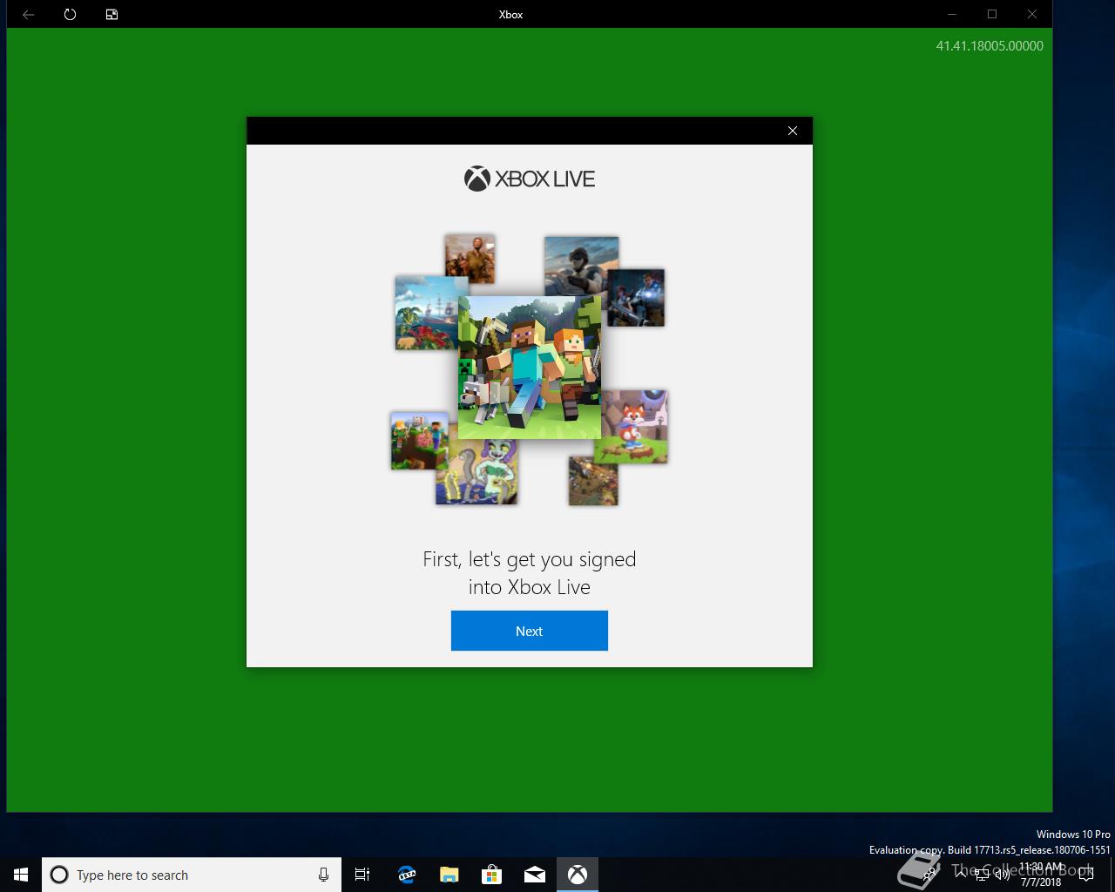Click the Xbox Live logo in the dialog
The image size is (1115, 892).
coord(530,179)
